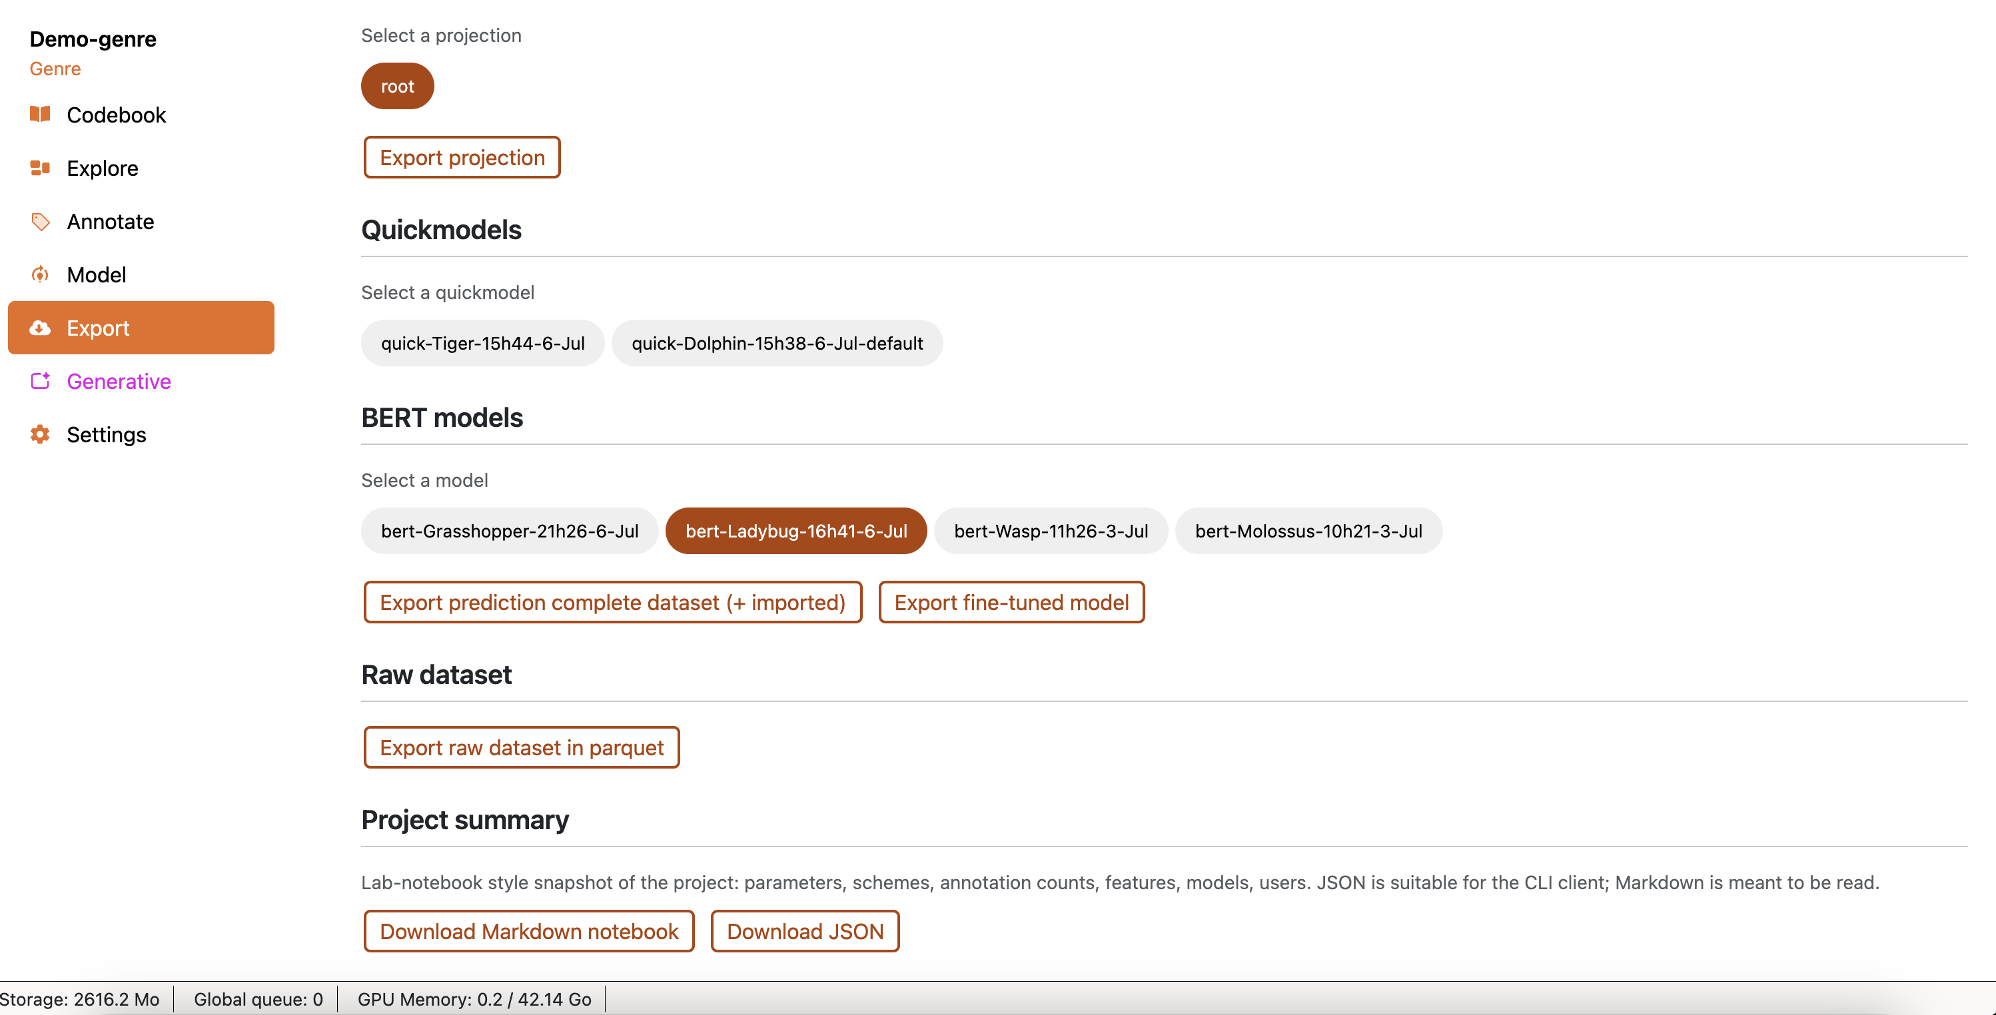Click the Select a quickmodel label
Screen dimensions: 1996x1015
pos(448,292)
